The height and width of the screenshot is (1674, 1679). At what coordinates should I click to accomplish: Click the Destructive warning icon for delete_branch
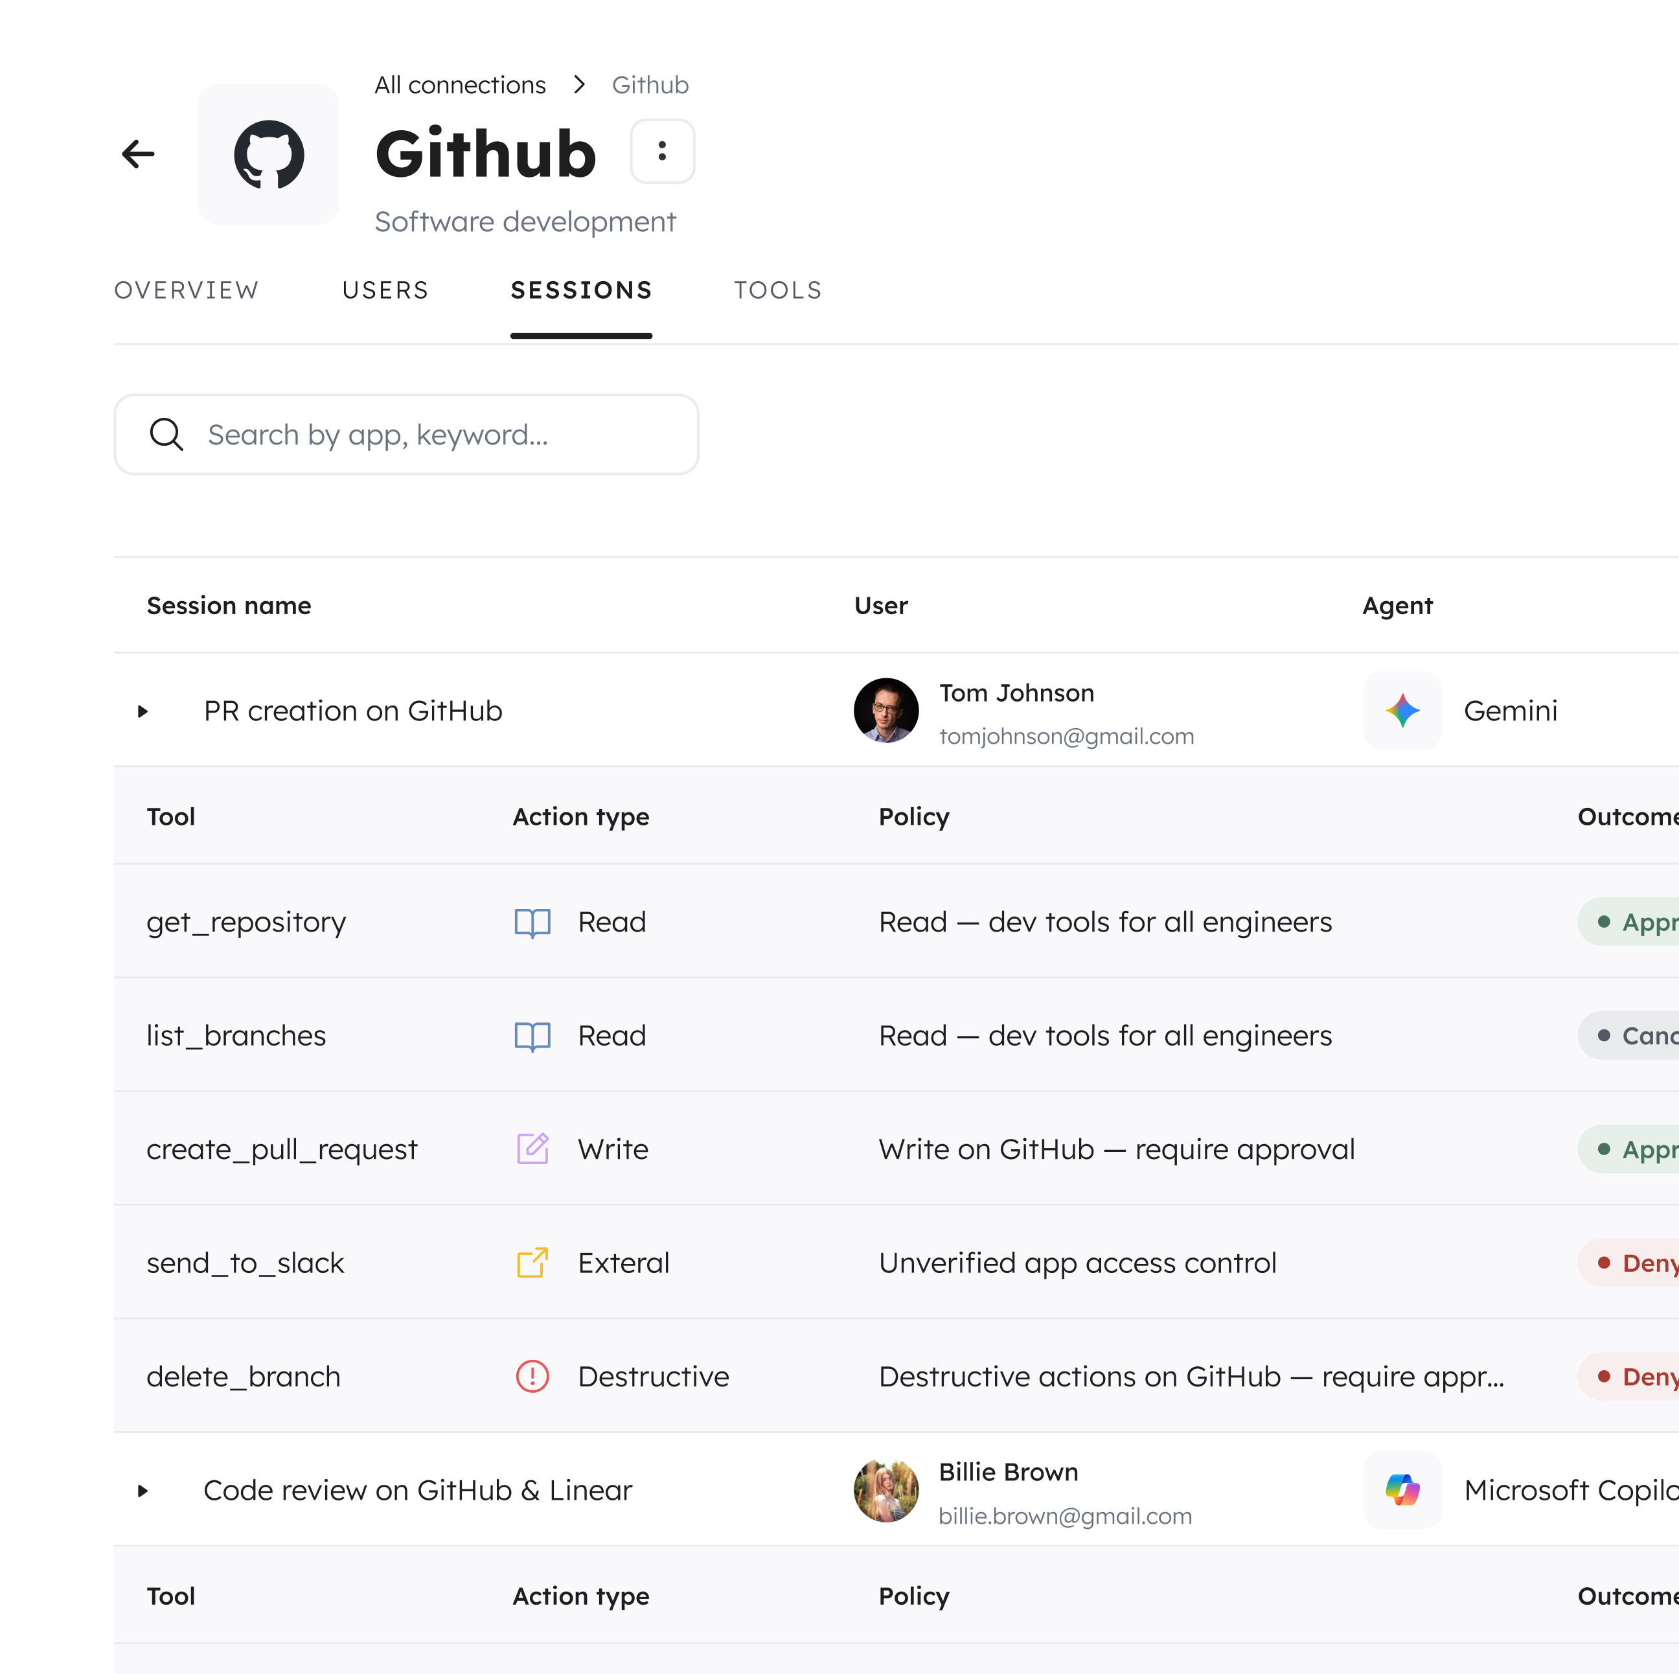pos(532,1377)
